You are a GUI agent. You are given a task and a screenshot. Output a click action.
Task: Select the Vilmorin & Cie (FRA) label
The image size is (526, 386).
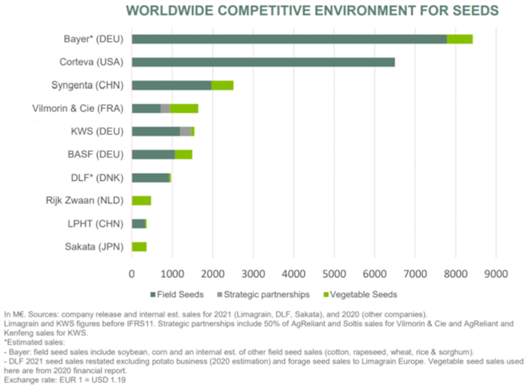click(x=76, y=108)
